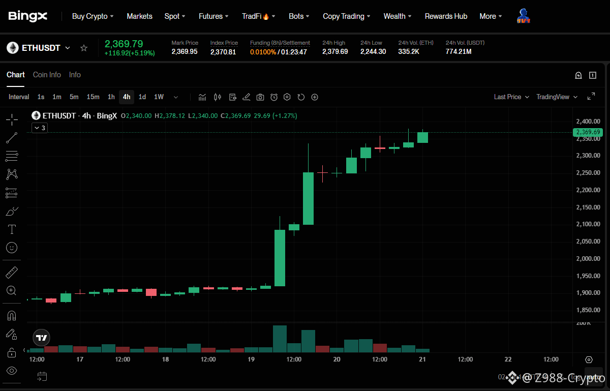The image size is (610, 391).
Task: Activate the zoom-in magnifier tool
Action: pyautogui.click(x=12, y=291)
